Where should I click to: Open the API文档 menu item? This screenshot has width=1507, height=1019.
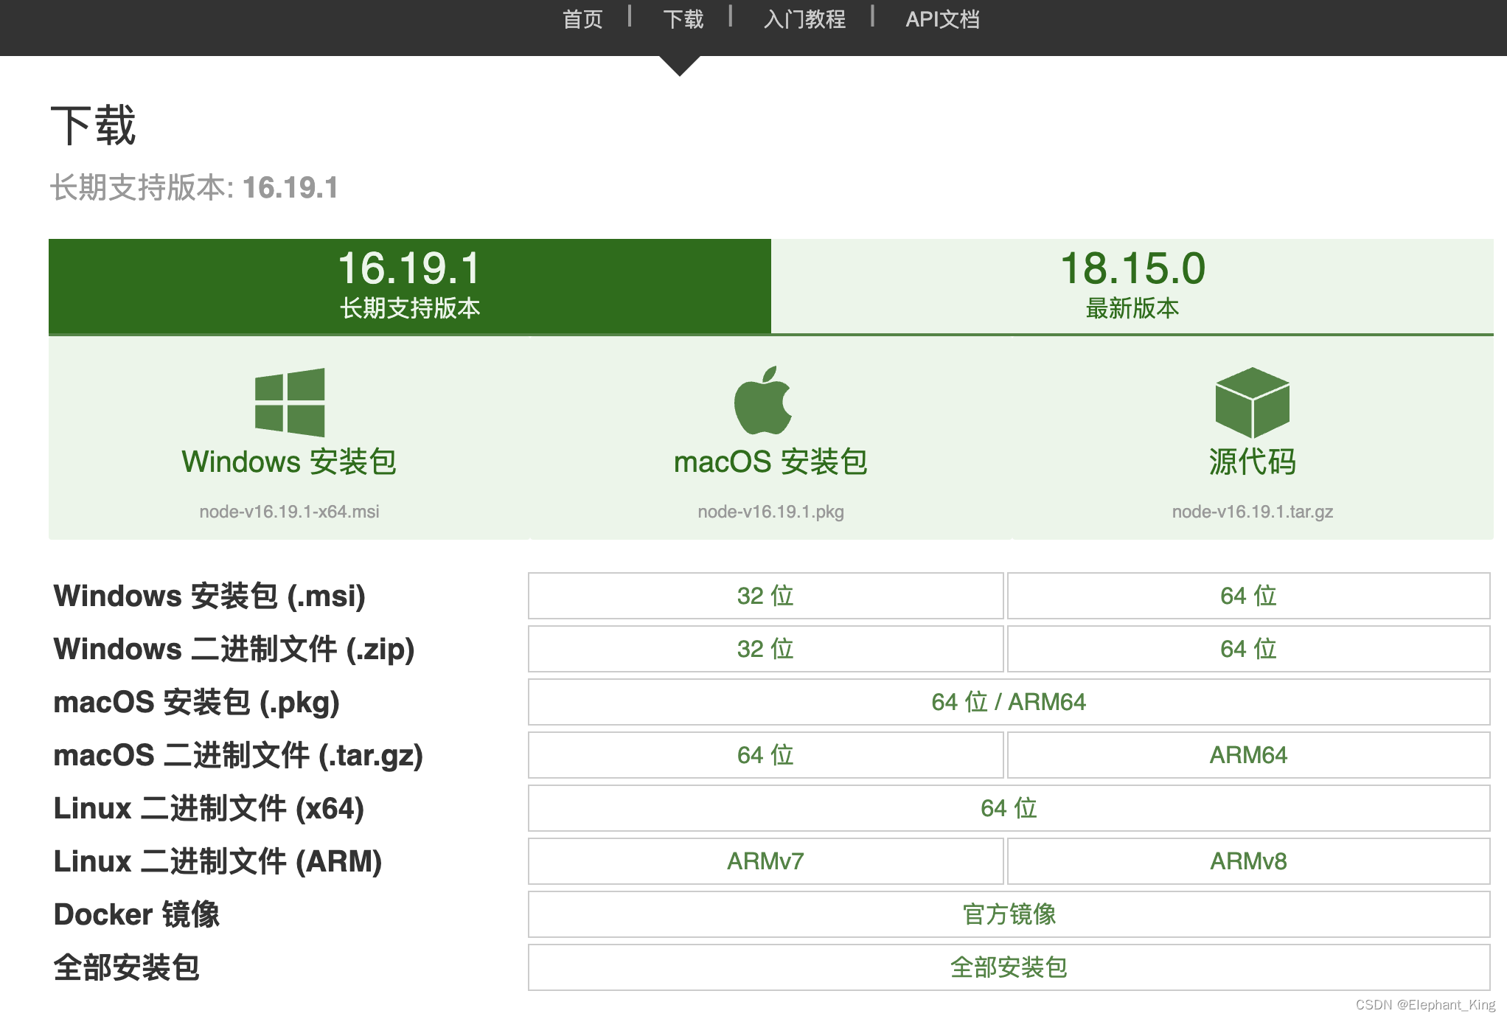click(x=942, y=19)
